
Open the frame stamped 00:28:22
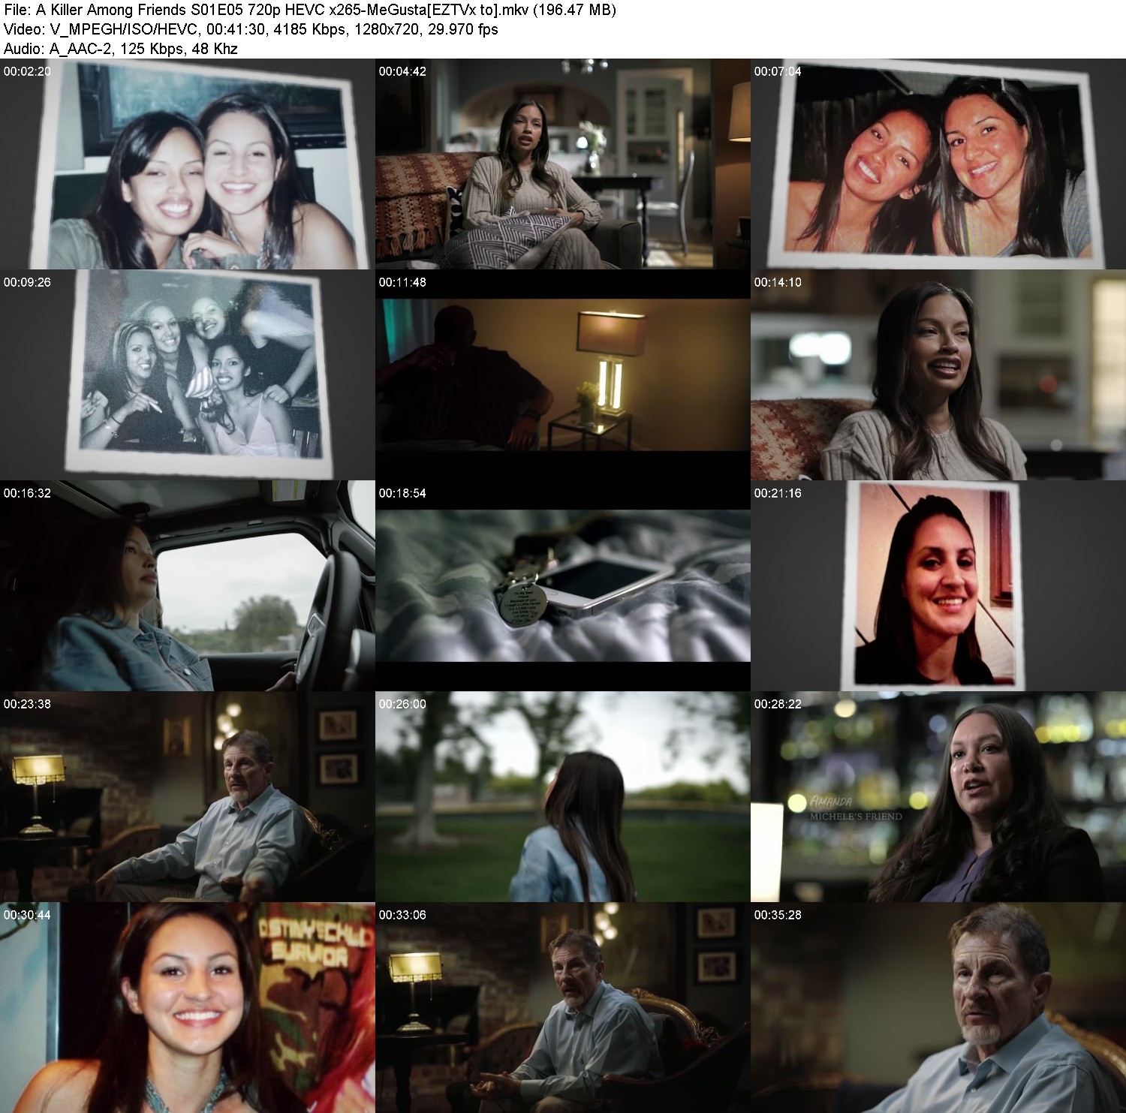938,797
